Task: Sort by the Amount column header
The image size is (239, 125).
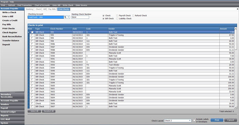Action: tap(227, 29)
